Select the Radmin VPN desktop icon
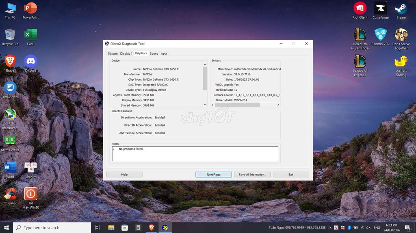416x233 pixels. coord(380,37)
